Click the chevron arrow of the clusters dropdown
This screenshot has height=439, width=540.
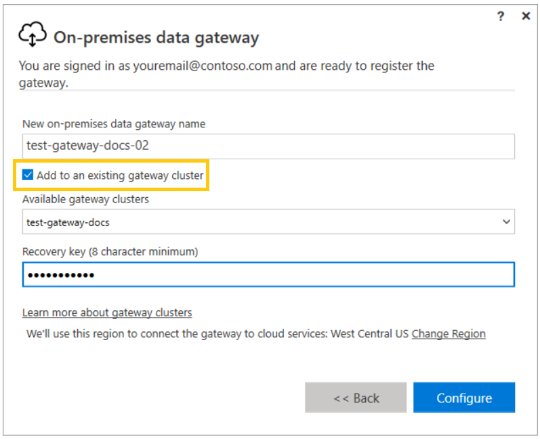[x=505, y=222]
